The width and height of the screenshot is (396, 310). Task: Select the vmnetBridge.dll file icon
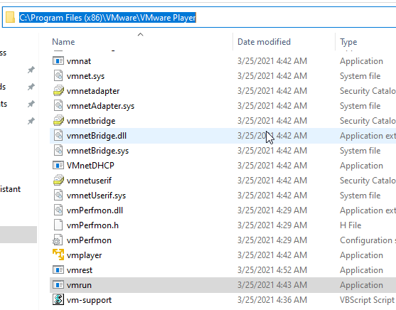tap(58, 135)
